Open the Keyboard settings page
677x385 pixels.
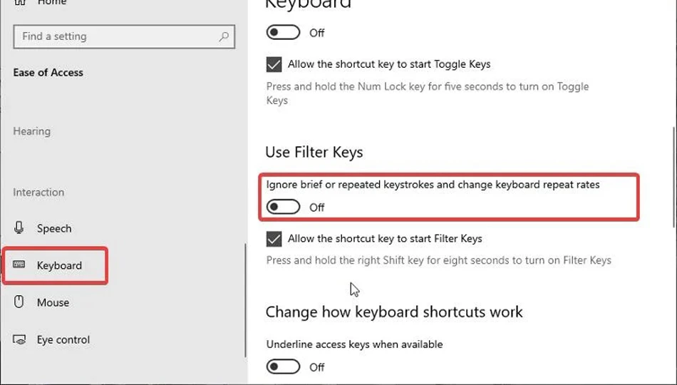point(59,265)
